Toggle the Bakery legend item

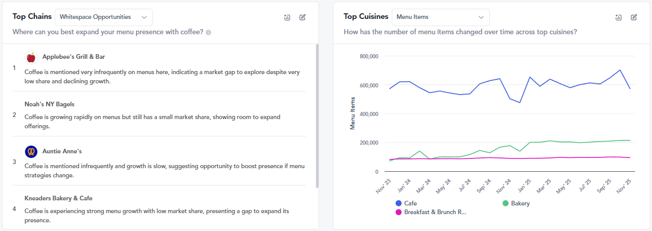[x=516, y=203]
